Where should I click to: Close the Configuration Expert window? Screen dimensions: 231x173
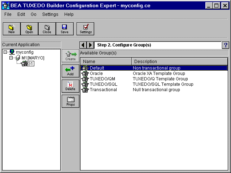pos(225,6)
